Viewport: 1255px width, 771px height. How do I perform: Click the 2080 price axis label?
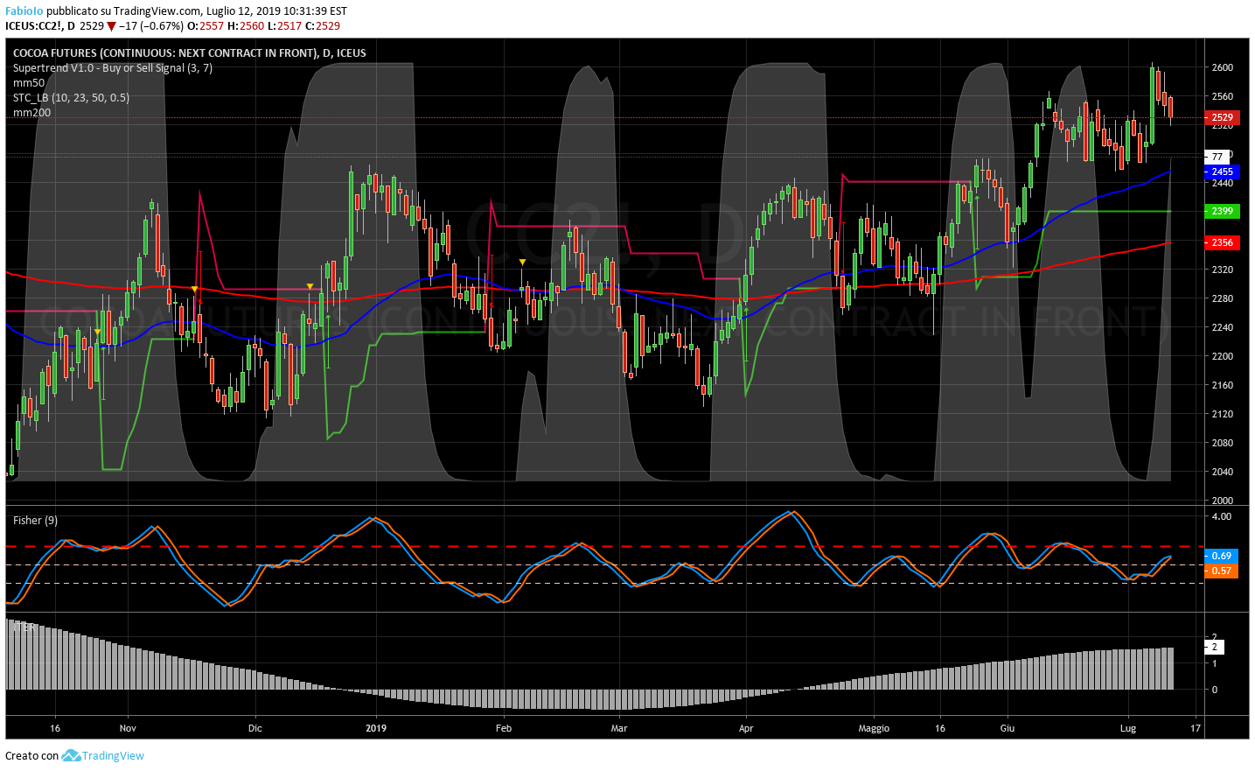point(1223,443)
